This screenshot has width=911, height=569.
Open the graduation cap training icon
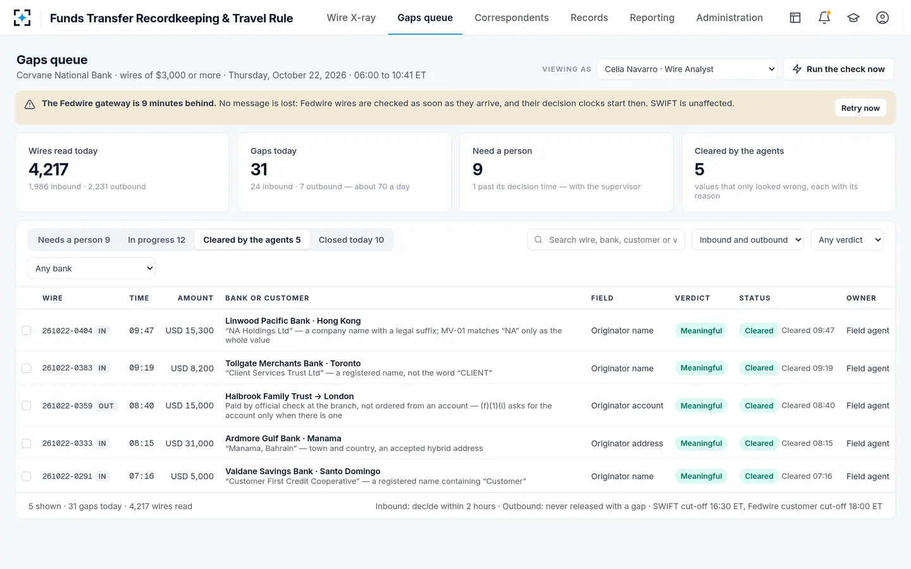[853, 18]
